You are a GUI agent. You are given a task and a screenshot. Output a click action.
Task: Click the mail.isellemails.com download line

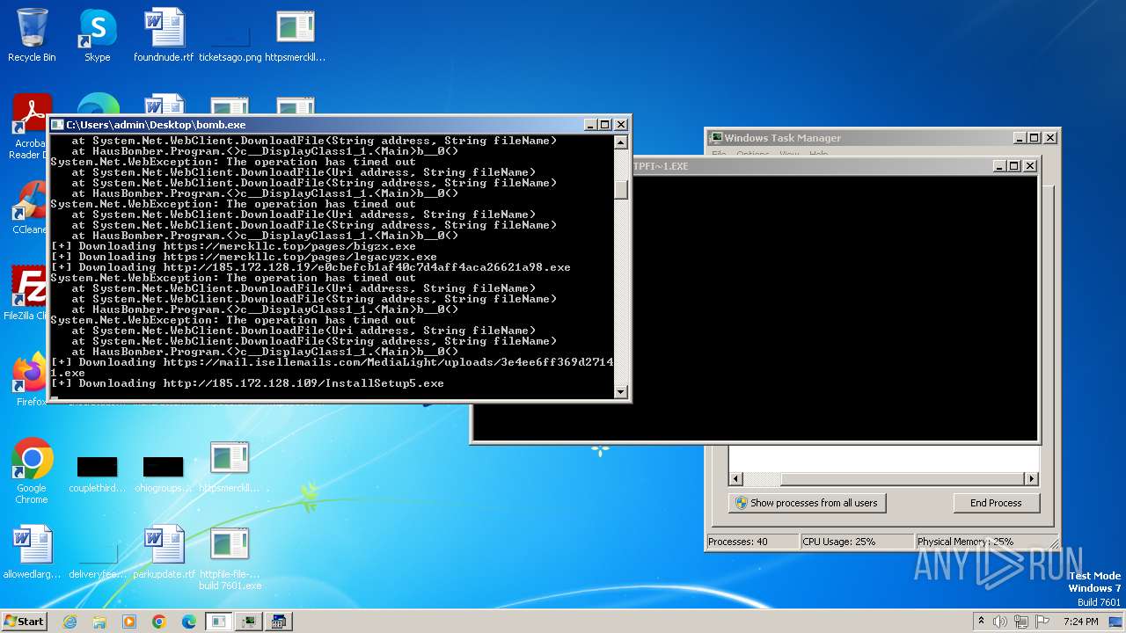(332, 367)
